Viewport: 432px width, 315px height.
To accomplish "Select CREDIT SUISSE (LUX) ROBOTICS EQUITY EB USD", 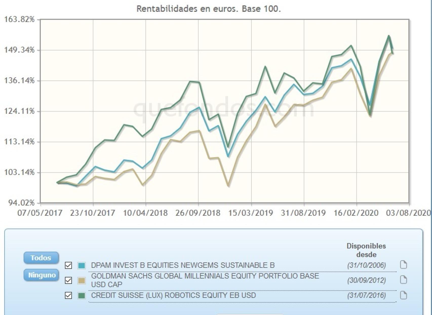I will click(173, 296).
